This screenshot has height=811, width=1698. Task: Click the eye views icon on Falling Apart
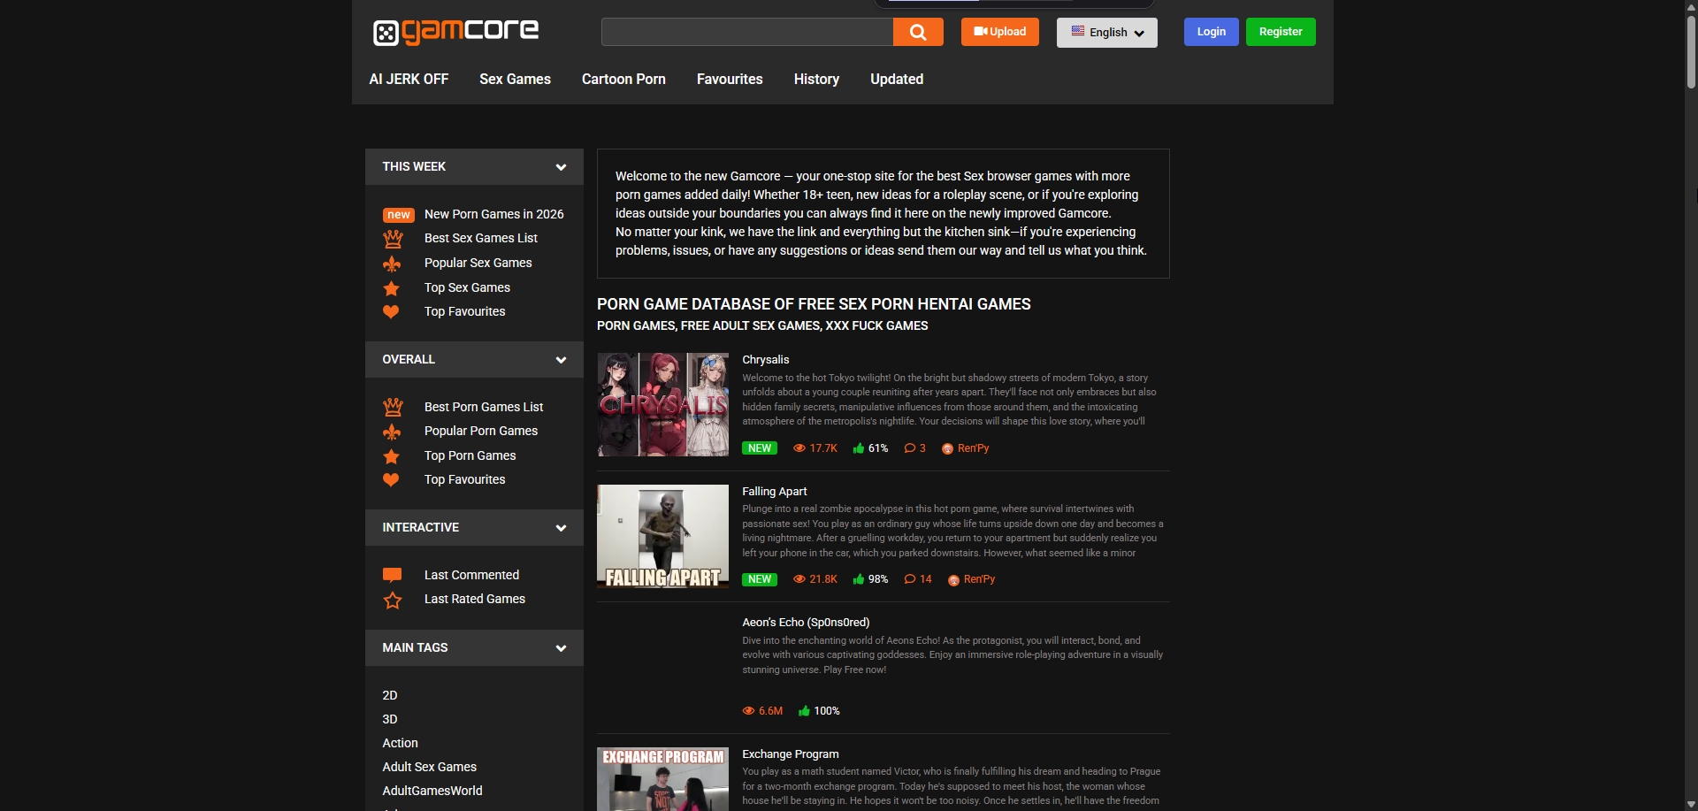[799, 579]
